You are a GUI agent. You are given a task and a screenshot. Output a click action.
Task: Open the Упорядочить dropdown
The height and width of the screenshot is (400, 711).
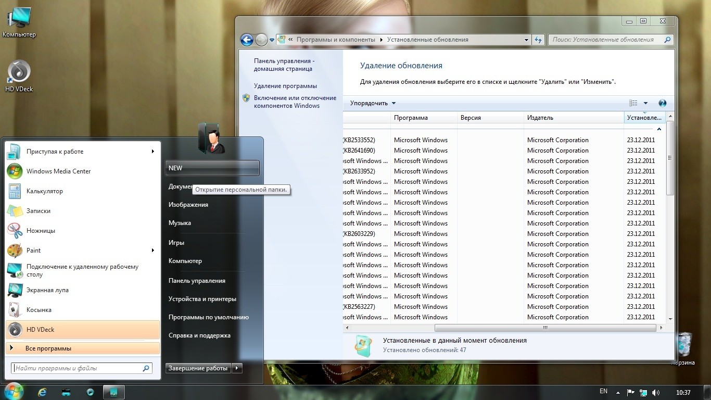pos(373,103)
